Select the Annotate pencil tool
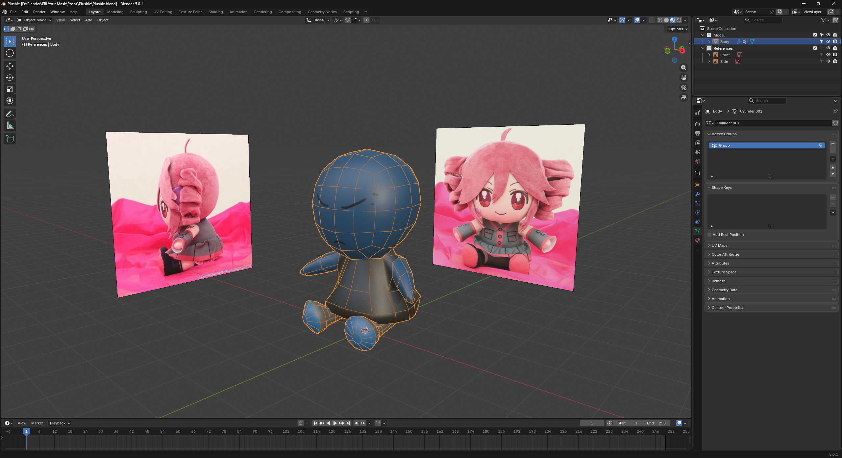 point(10,114)
